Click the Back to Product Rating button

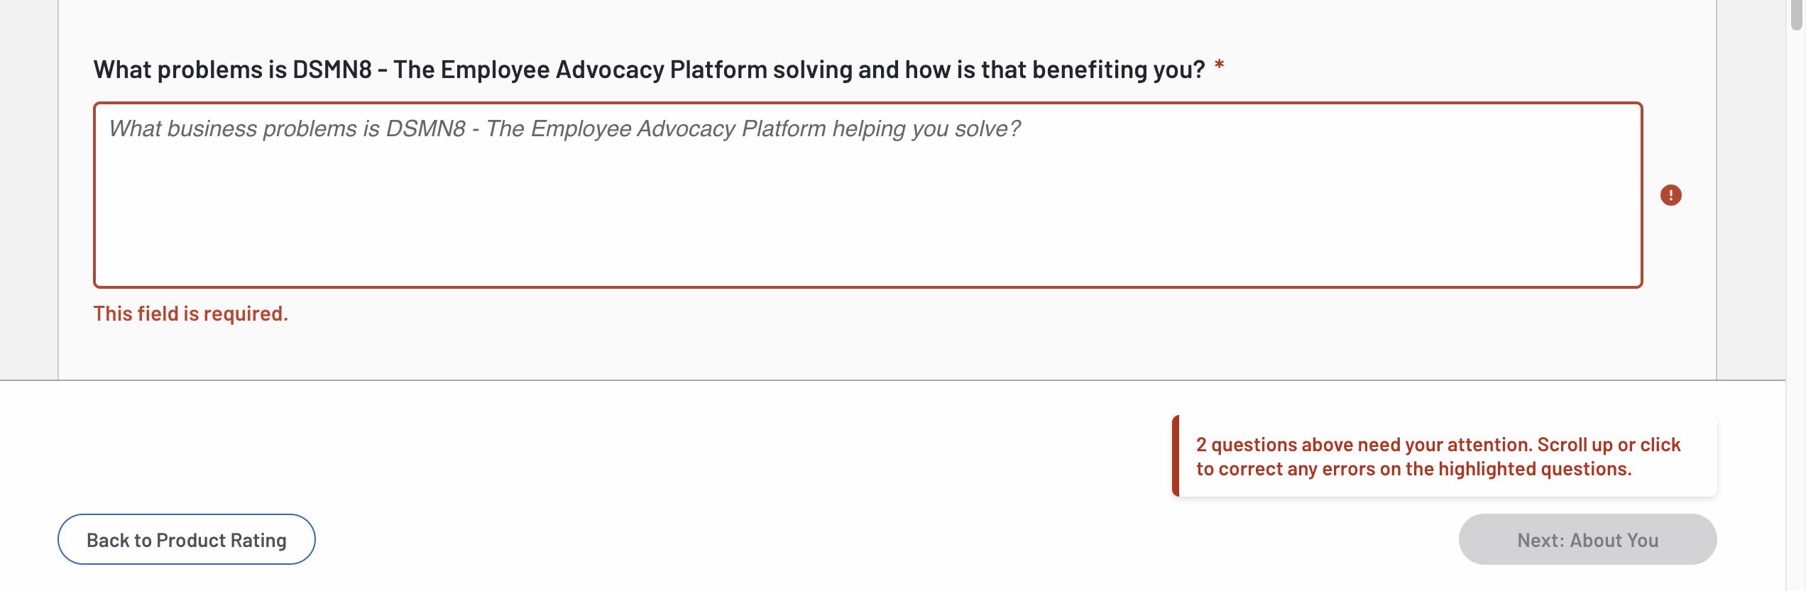(187, 540)
